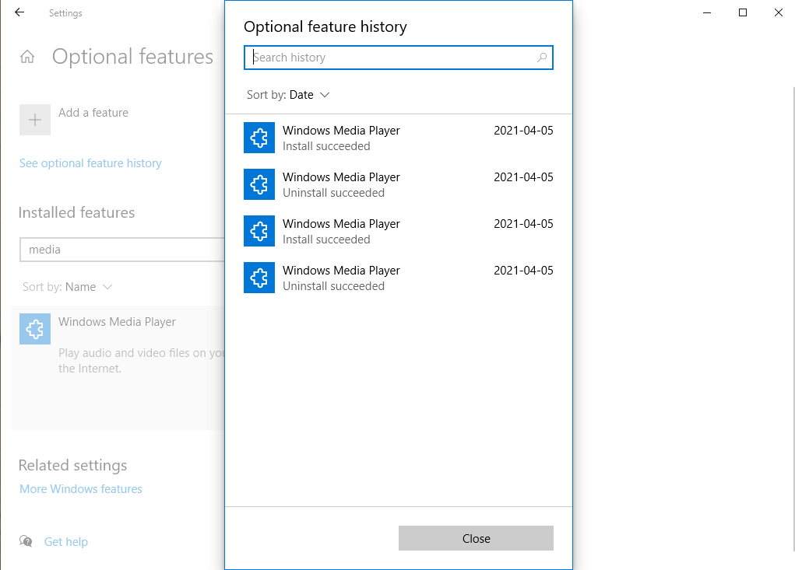Click the Get help chat icon
795x570 pixels.
pos(26,541)
